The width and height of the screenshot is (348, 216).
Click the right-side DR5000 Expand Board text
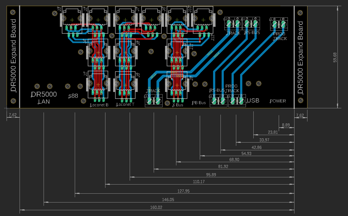(x=301, y=58)
